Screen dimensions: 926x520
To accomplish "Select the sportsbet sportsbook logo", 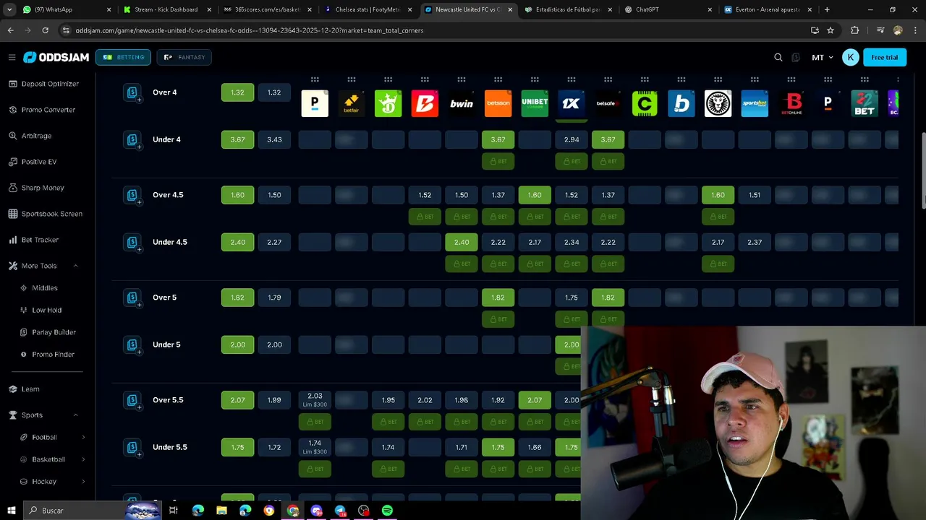I will click(755, 103).
